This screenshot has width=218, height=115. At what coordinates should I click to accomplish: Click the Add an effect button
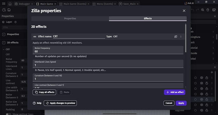point(175,92)
